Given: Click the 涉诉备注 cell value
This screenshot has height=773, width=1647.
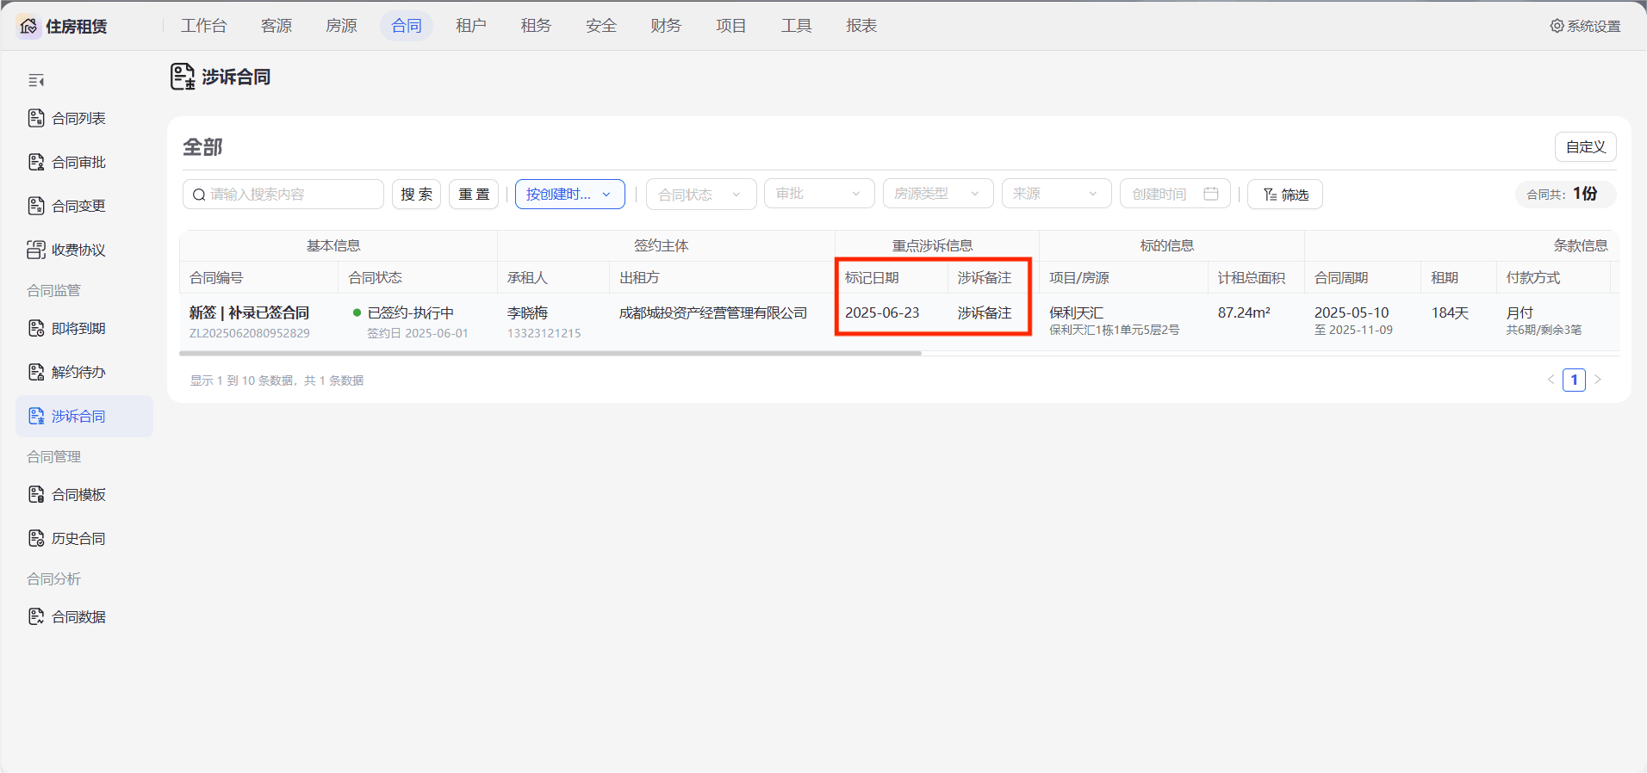Looking at the screenshot, I should tap(985, 312).
